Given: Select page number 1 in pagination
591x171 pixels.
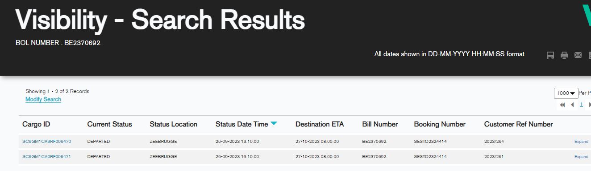Looking at the screenshot, I should point(581,105).
